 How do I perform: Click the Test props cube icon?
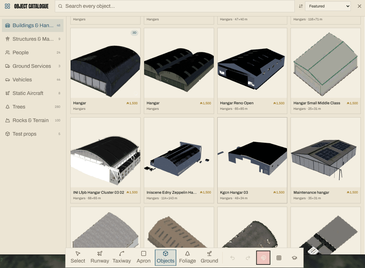8,134
